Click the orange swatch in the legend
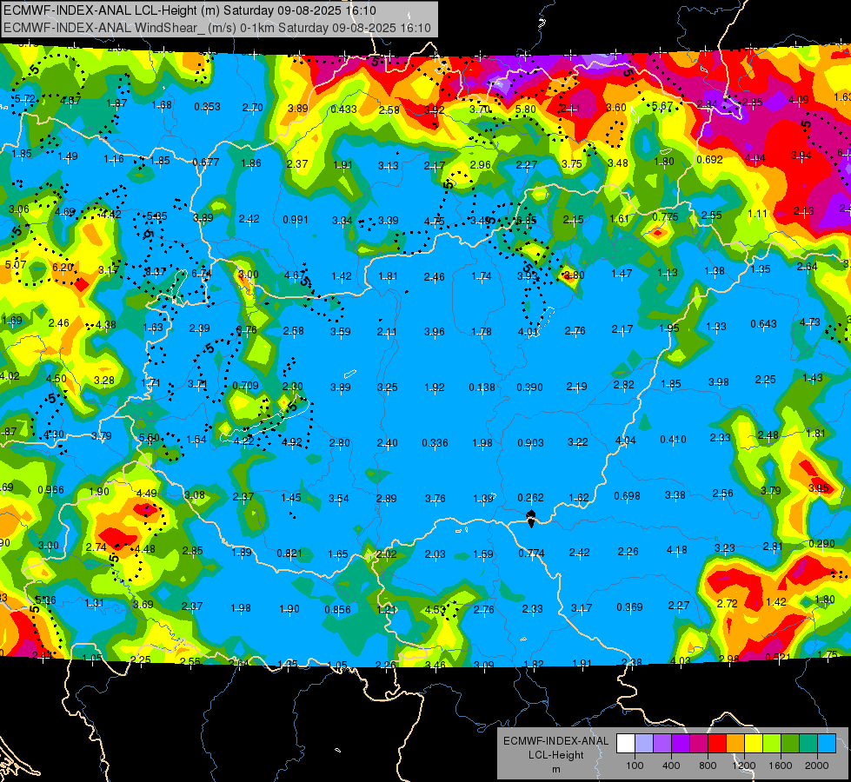Screen dimensions: 851x782 point(735,743)
